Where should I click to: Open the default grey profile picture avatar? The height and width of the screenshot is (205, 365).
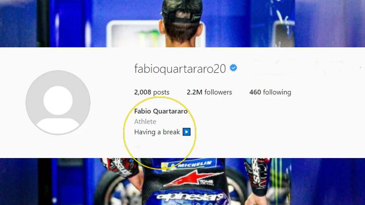(x=58, y=102)
